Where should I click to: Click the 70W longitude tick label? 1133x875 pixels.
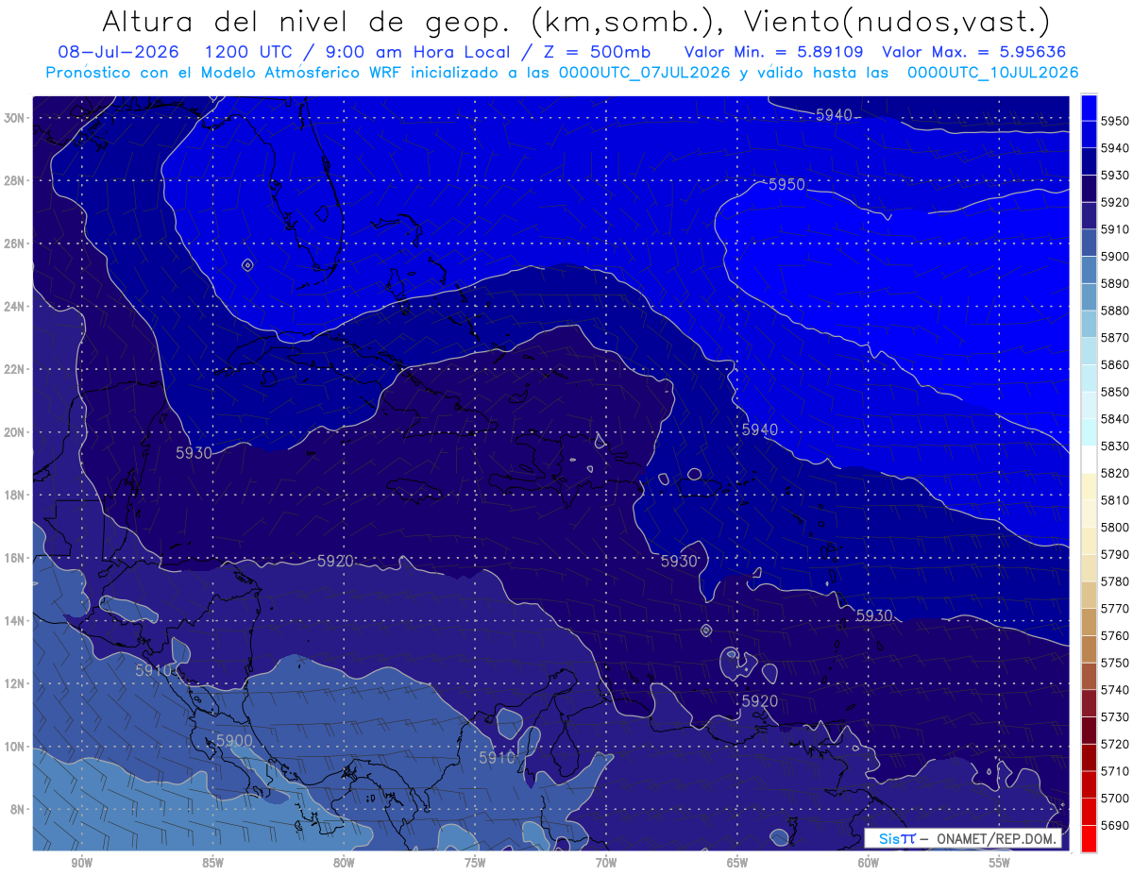pyautogui.click(x=606, y=863)
